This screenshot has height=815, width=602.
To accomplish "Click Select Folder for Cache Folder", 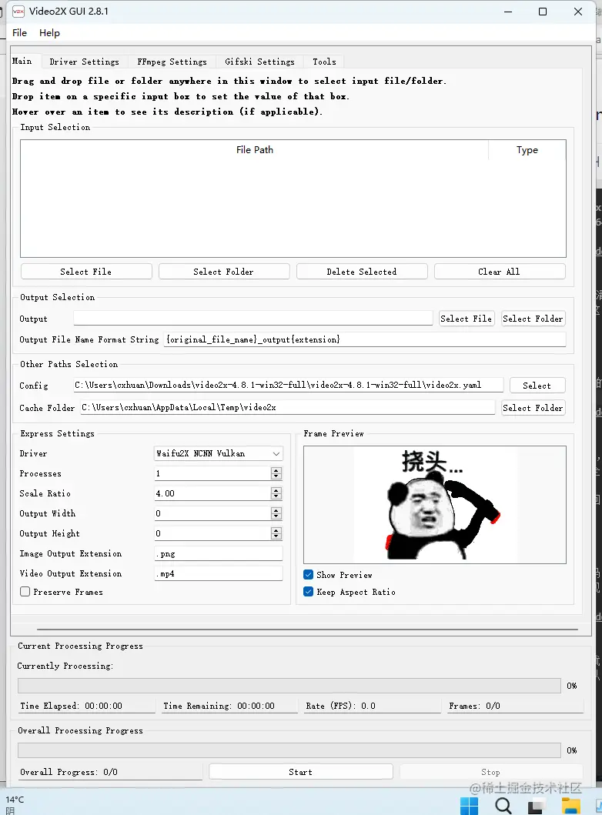I will coord(533,408).
